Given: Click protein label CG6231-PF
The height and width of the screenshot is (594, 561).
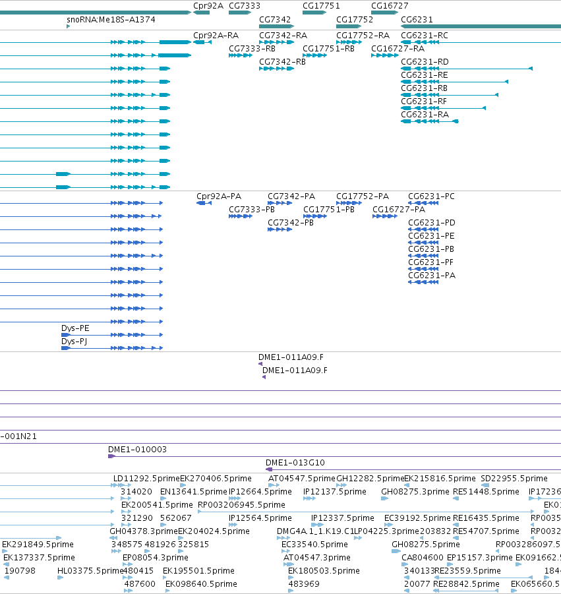Looking at the screenshot, I should point(430,262).
